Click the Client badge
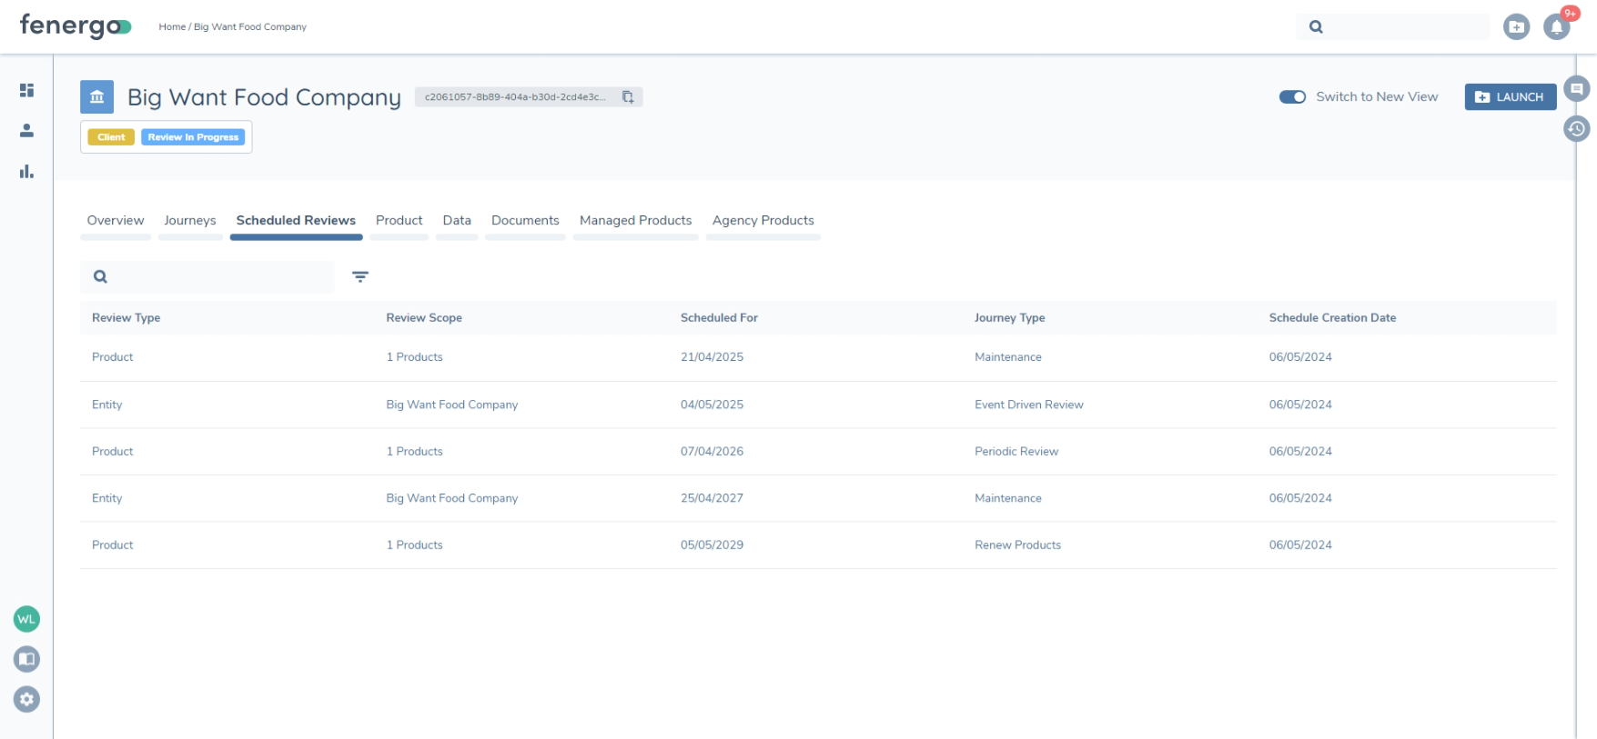The height and width of the screenshot is (739, 1597). (x=111, y=137)
